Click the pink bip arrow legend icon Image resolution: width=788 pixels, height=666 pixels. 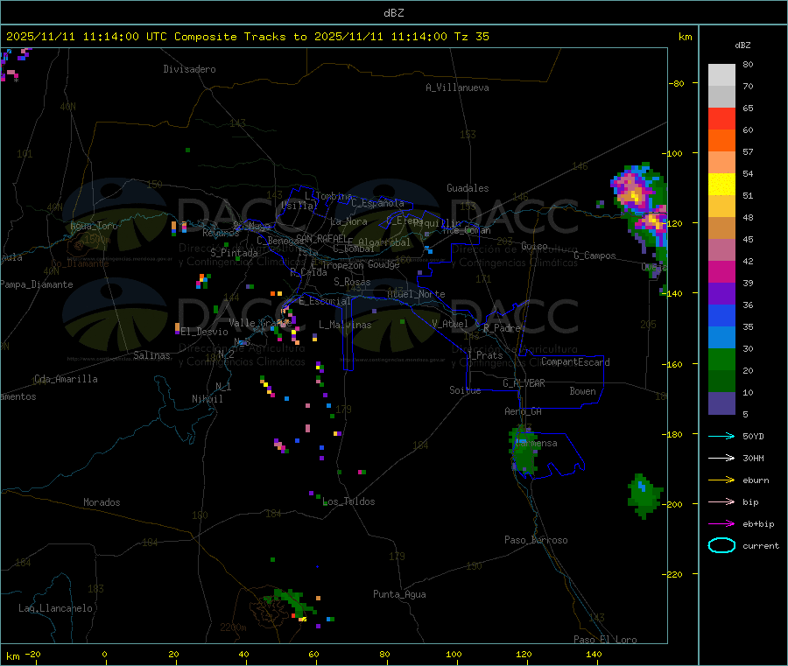721,501
